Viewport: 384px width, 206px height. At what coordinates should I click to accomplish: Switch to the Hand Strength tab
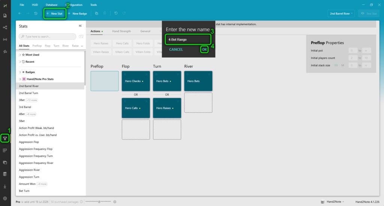click(121, 31)
